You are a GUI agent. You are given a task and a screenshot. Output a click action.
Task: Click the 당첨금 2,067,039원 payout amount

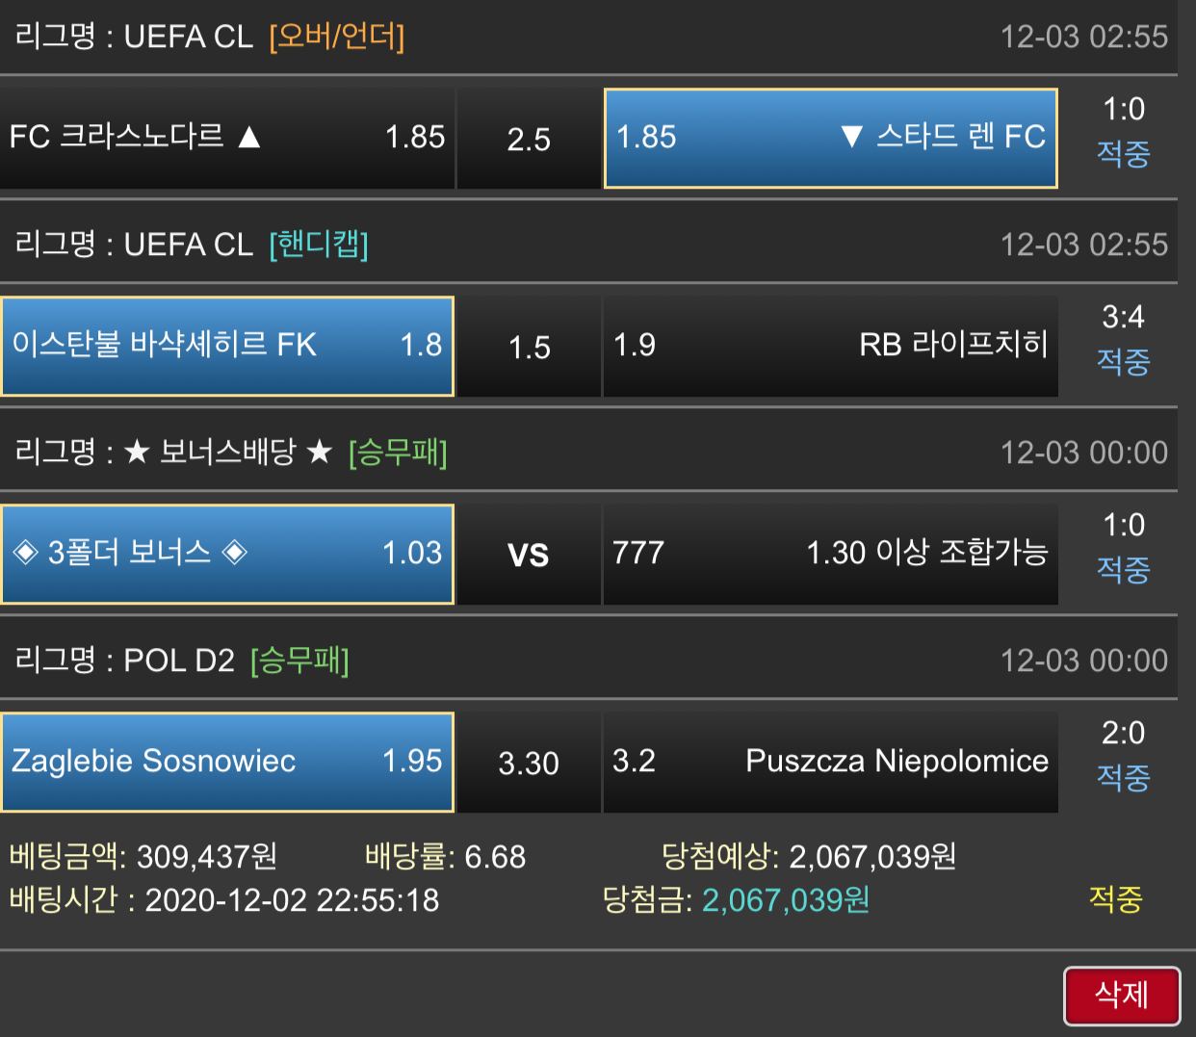[x=786, y=900]
